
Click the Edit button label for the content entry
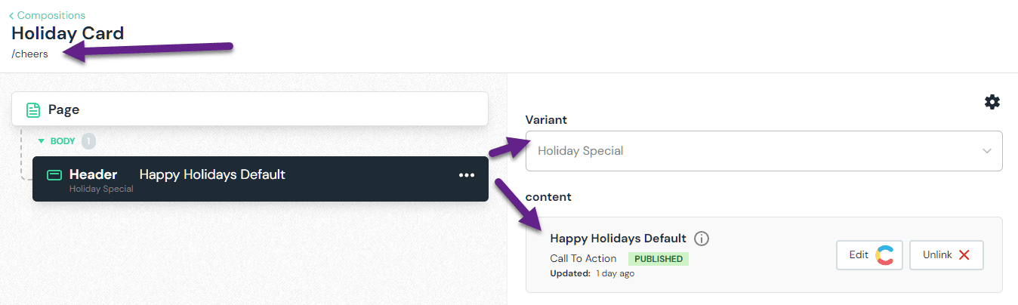click(859, 255)
